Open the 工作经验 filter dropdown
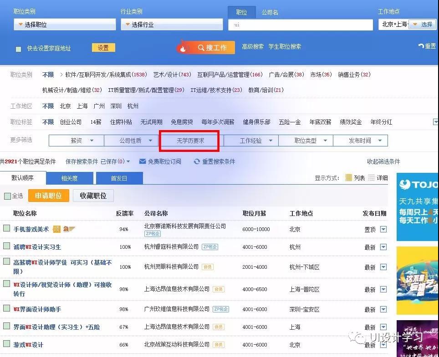The width and height of the screenshot is (439, 357). point(251,141)
